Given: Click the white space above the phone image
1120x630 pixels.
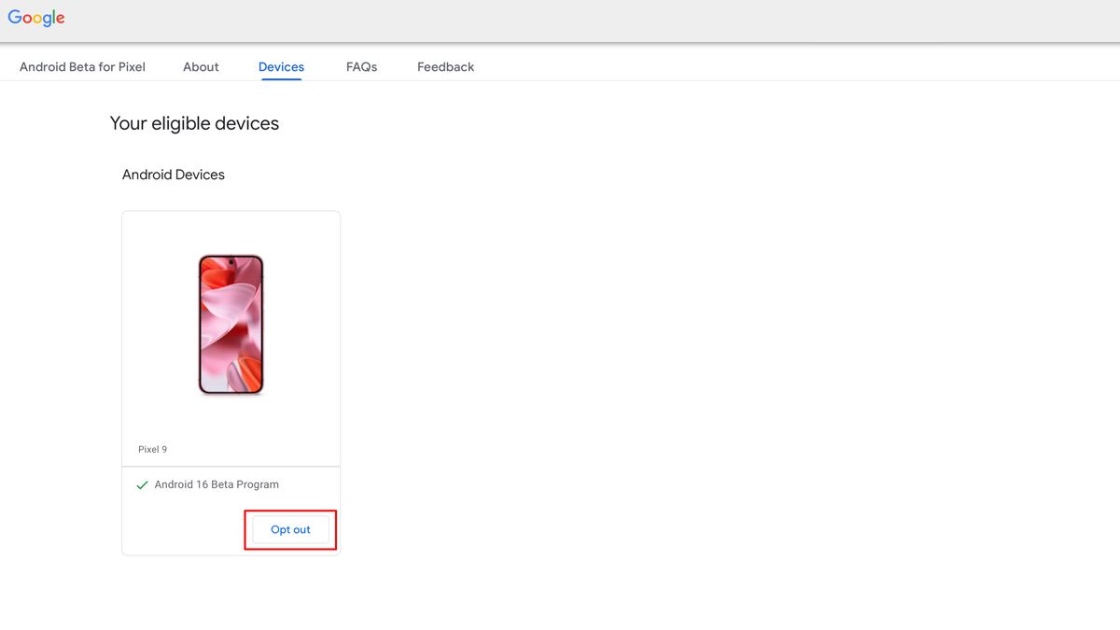Looking at the screenshot, I should pyautogui.click(x=231, y=231).
